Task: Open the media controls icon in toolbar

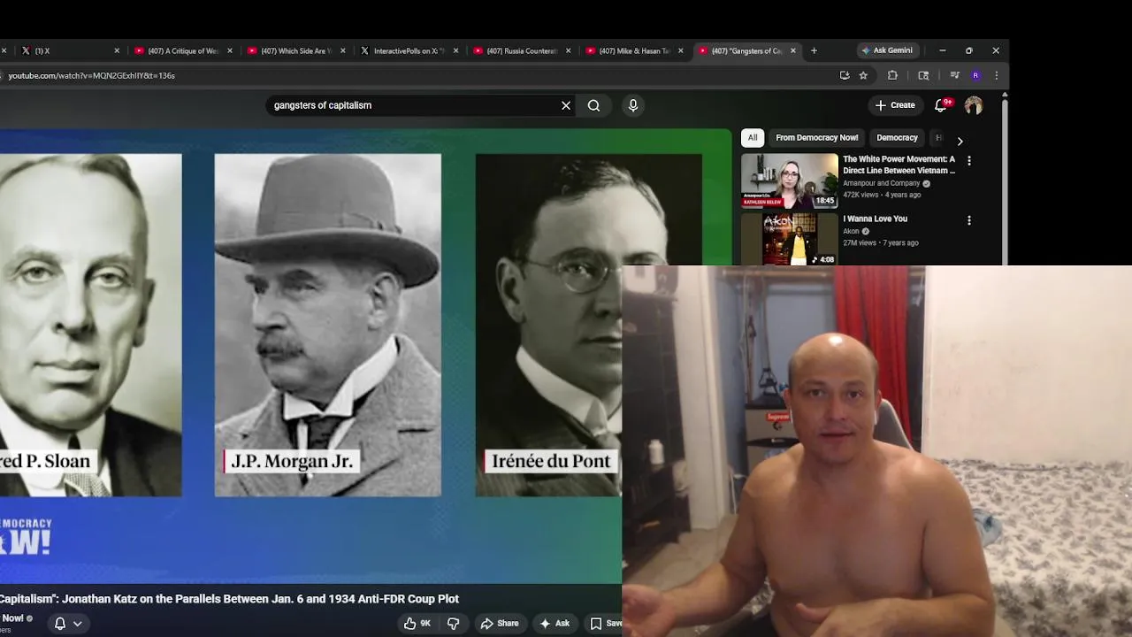Action: coord(954,75)
